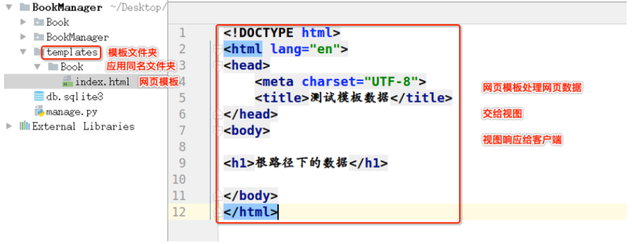Click the templates folder icon
The image size is (632, 244).
point(38,52)
